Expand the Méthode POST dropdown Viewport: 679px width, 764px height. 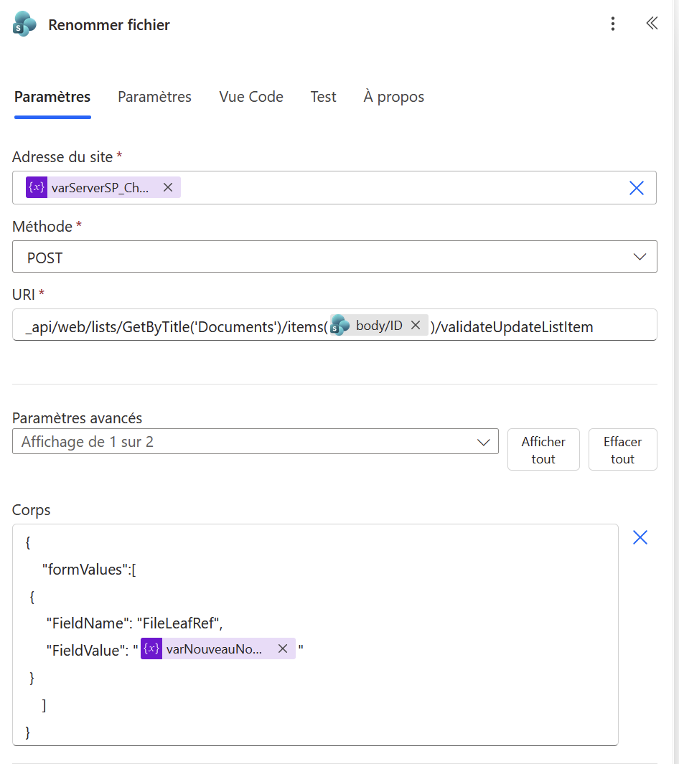tap(334, 257)
